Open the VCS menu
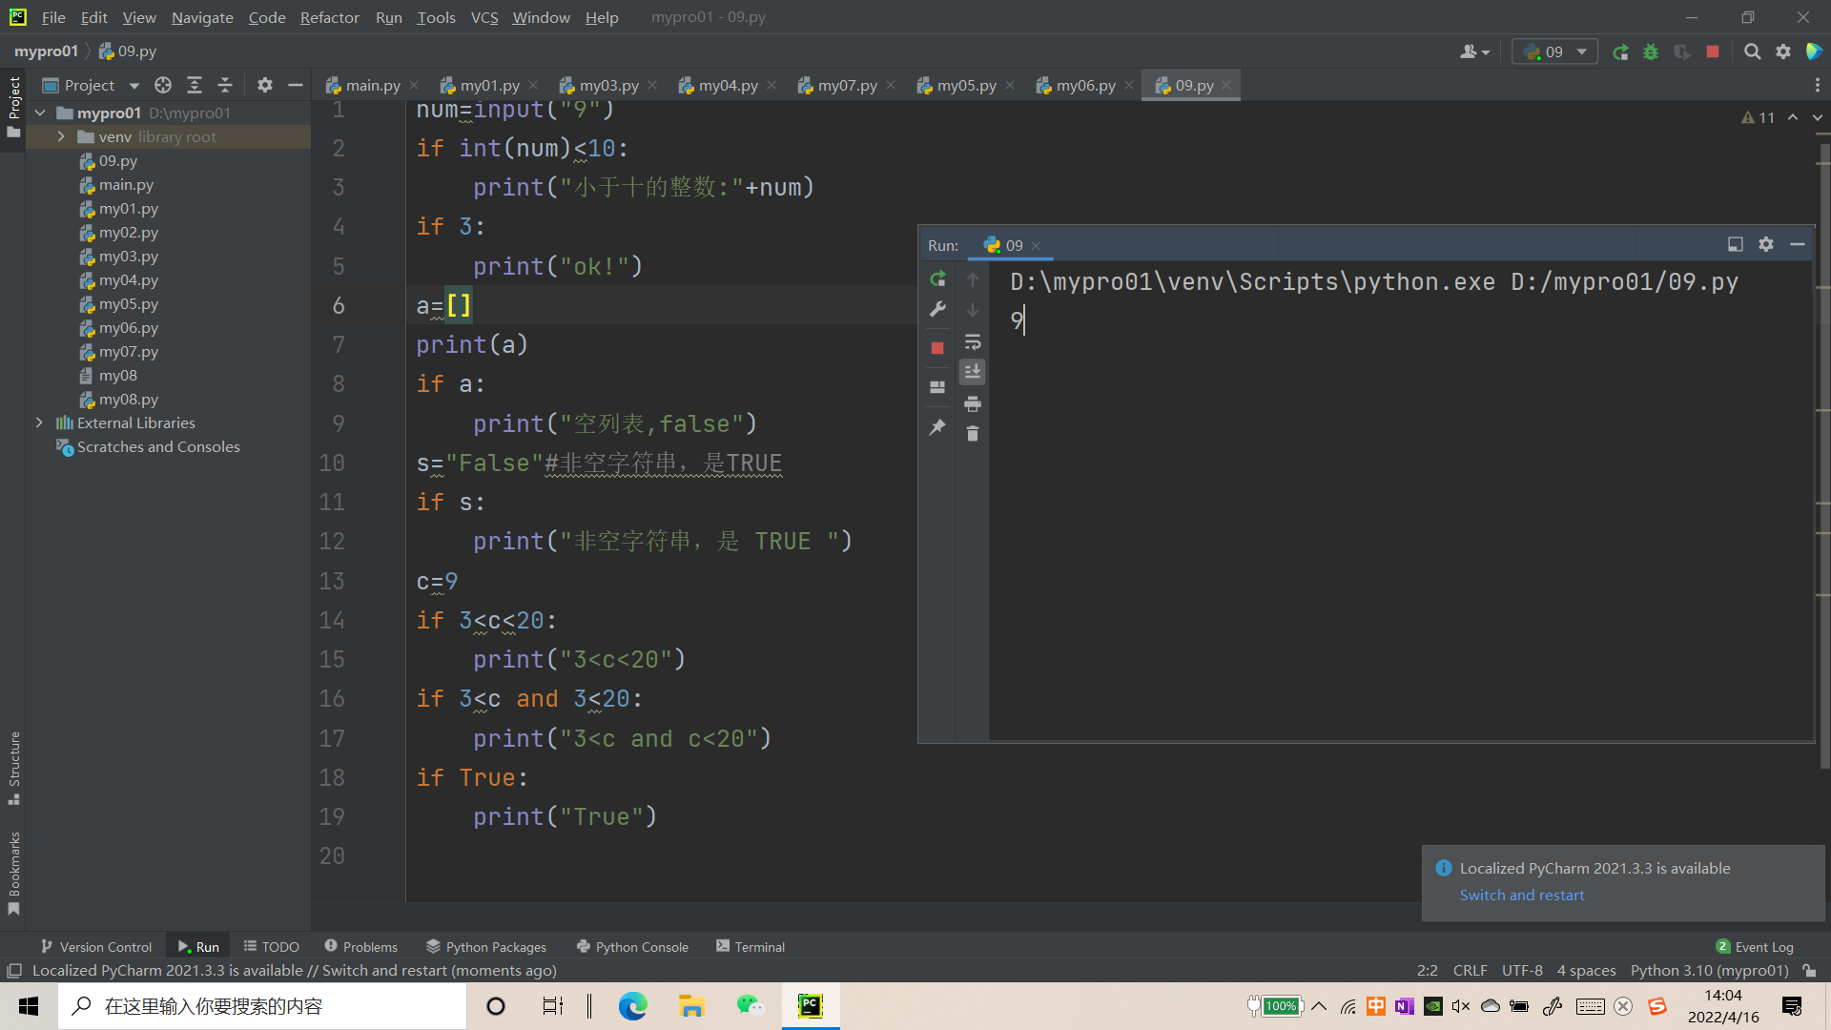 pyautogui.click(x=484, y=17)
